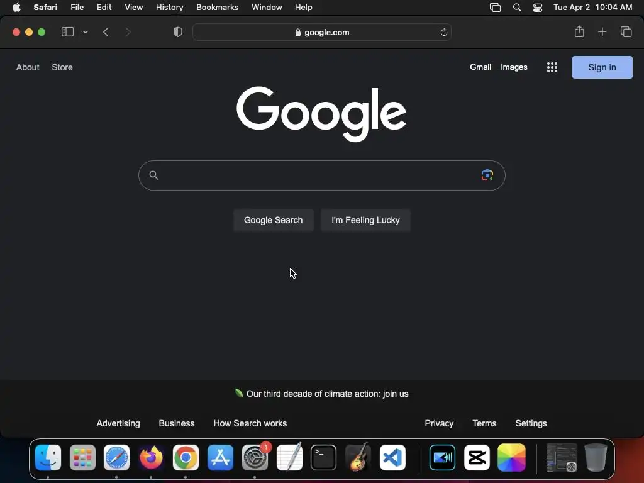
Task: Open the colorful gradient app in Dock
Action: click(x=511, y=458)
